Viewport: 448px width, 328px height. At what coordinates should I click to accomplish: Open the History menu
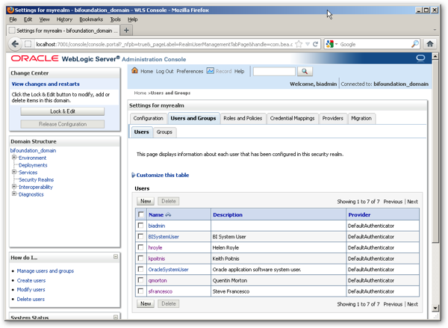pyautogui.click(x=64, y=19)
